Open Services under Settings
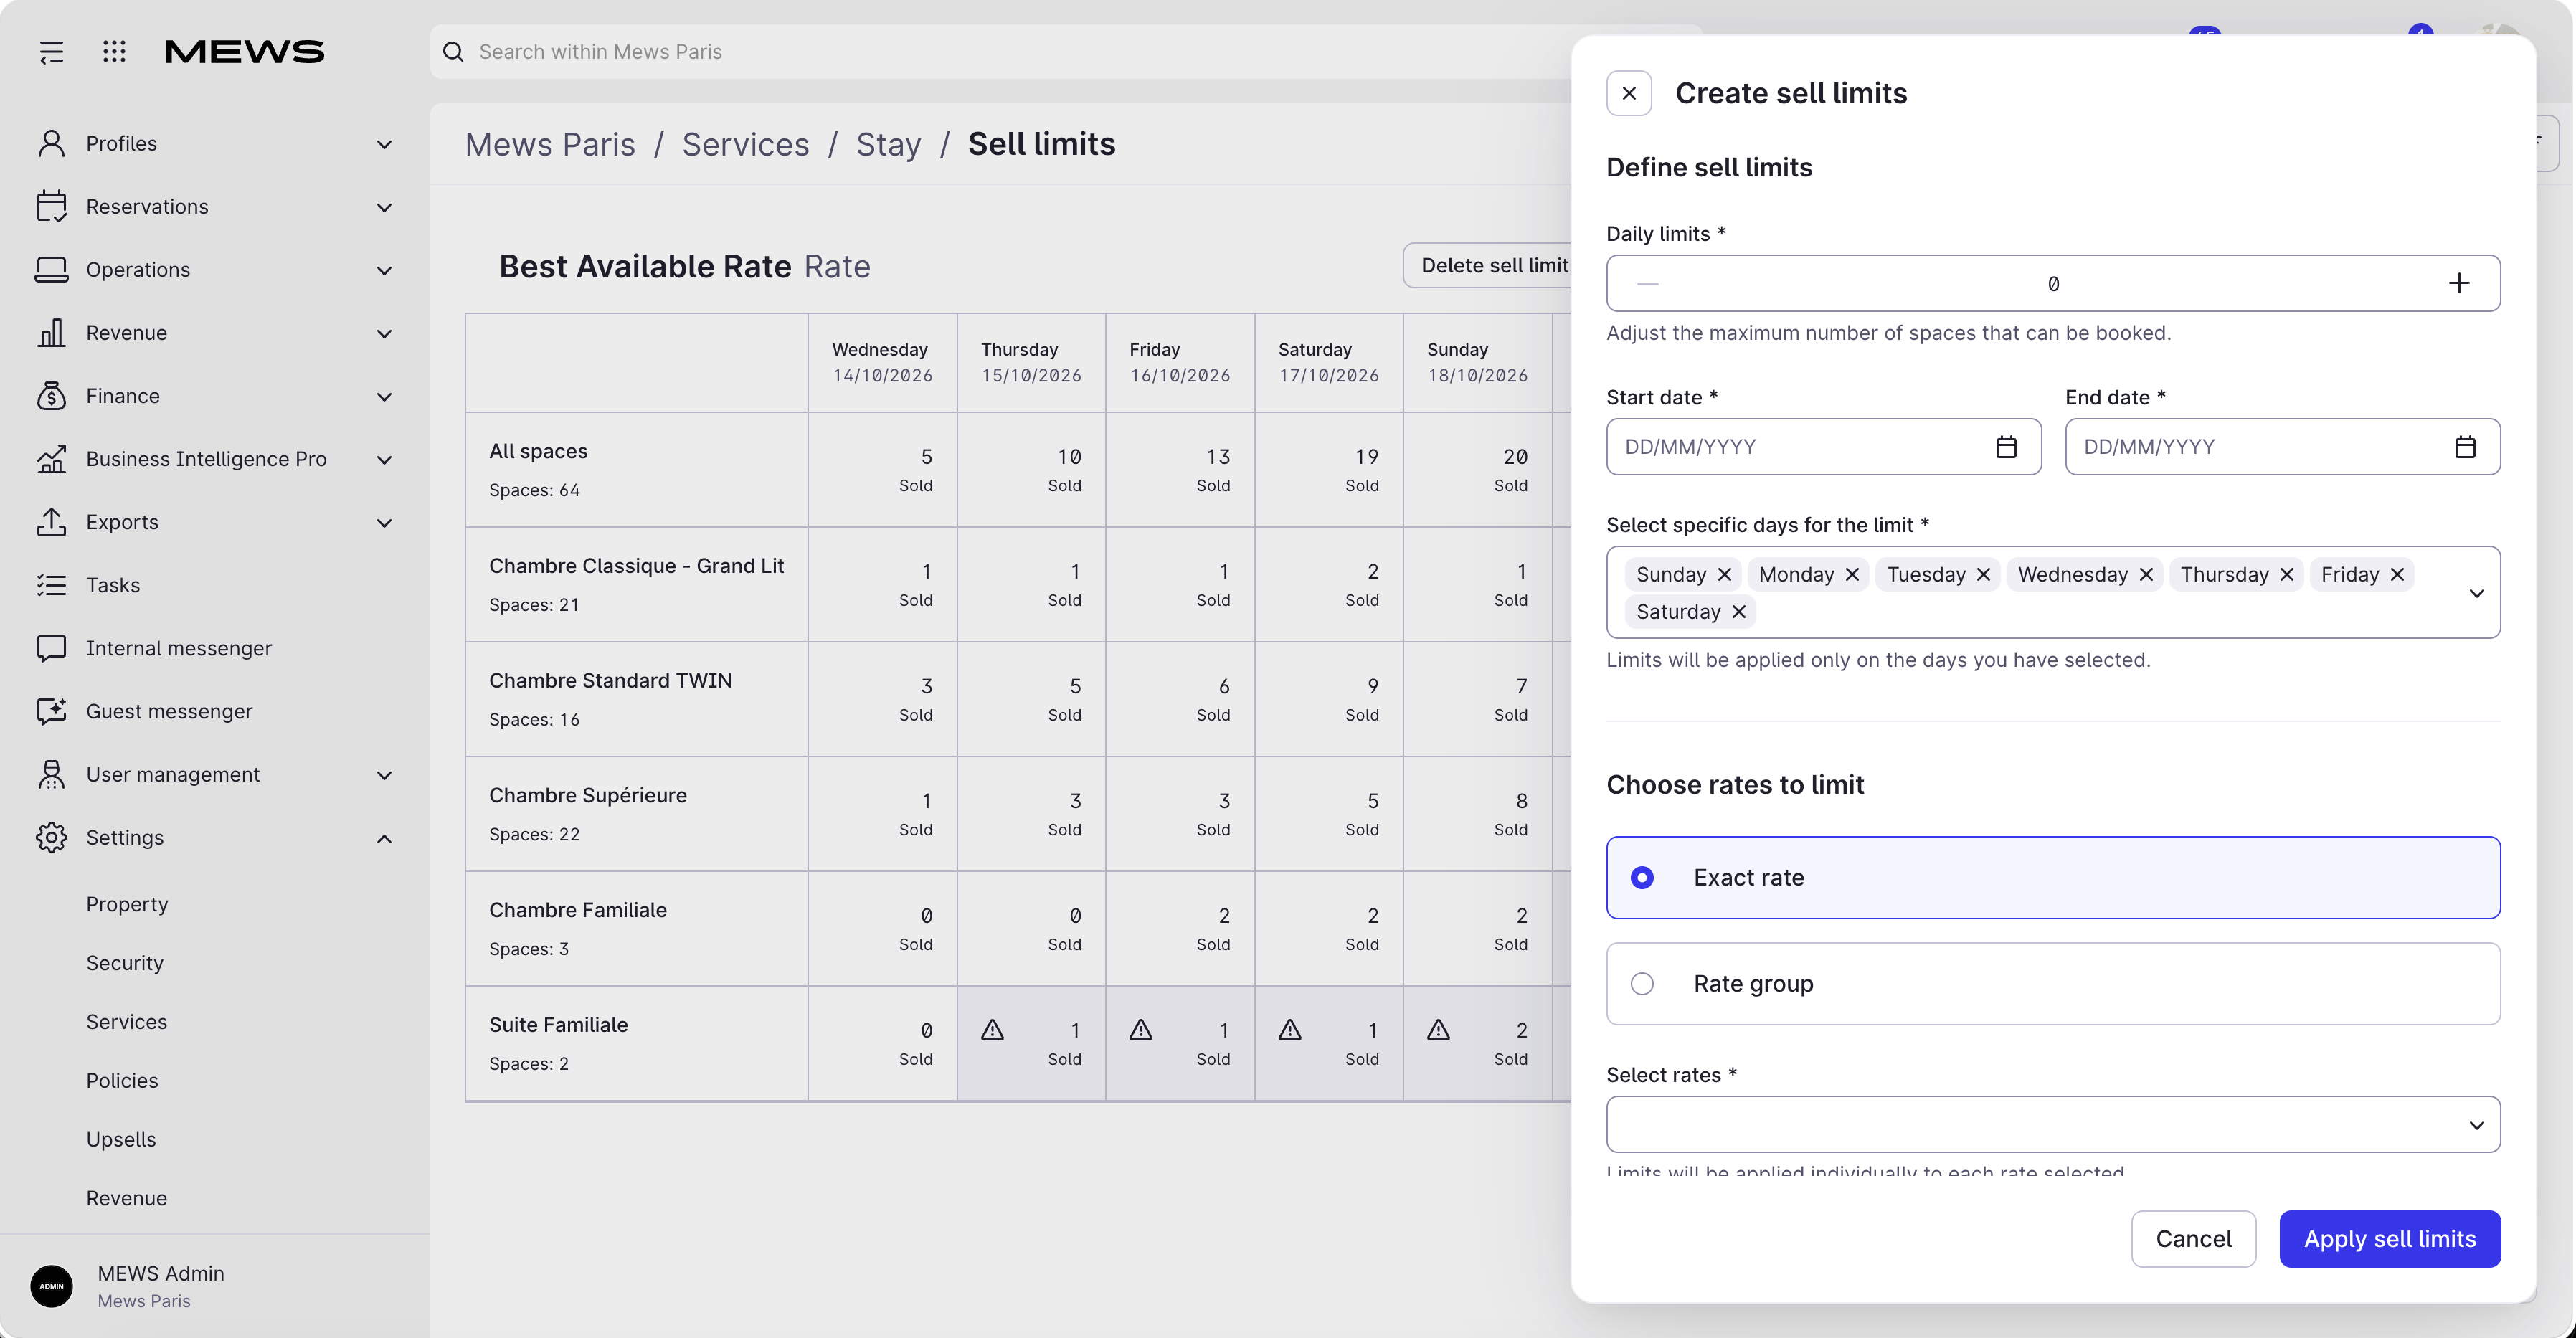 point(127,1022)
